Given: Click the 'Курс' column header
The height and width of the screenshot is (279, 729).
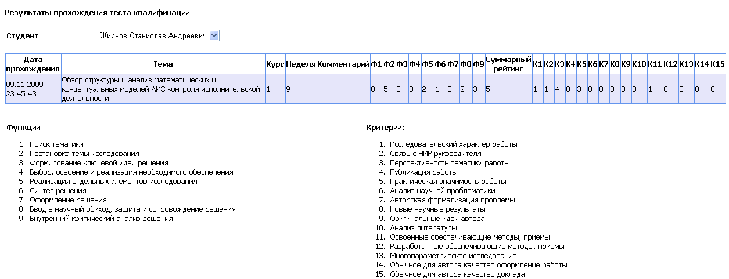Looking at the screenshot, I should point(275,64).
